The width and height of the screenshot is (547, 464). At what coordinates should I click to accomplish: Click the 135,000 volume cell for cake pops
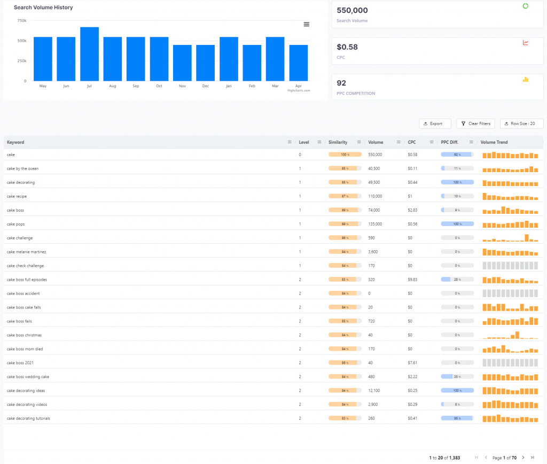(375, 224)
